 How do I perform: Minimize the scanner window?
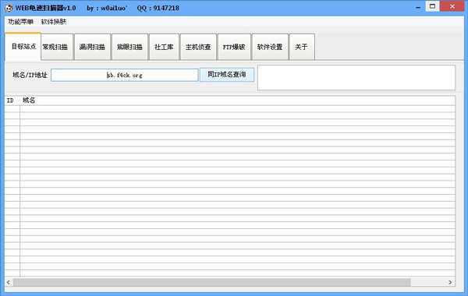click(x=418, y=7)
